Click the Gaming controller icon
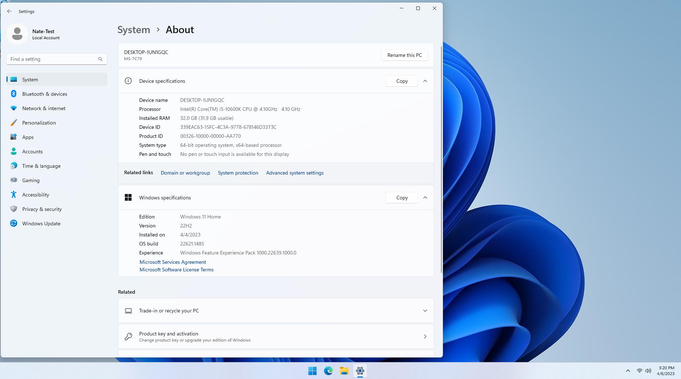Image resolution: width=681 pixels, height=379 pixels. (14, 180)
